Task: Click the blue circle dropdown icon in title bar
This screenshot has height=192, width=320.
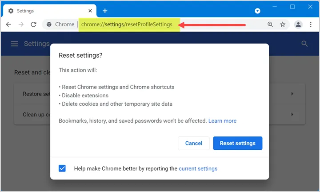Action: (257, 11)
